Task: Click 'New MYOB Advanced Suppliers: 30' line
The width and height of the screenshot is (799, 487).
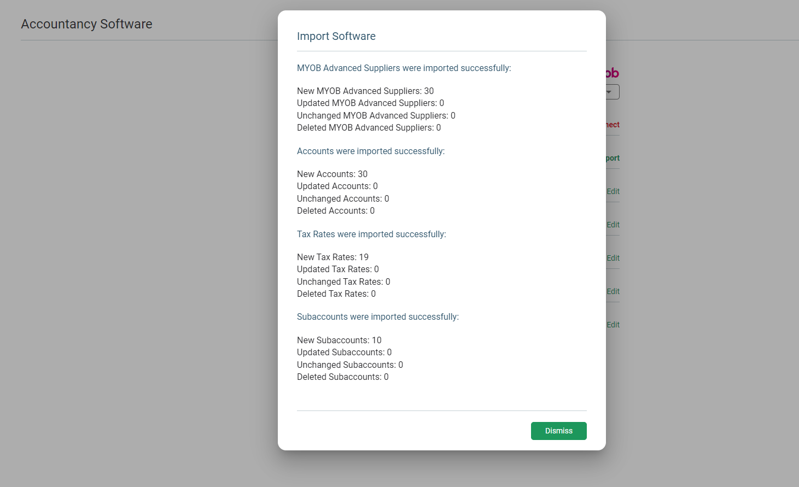Action: click(x=365, y=91)
